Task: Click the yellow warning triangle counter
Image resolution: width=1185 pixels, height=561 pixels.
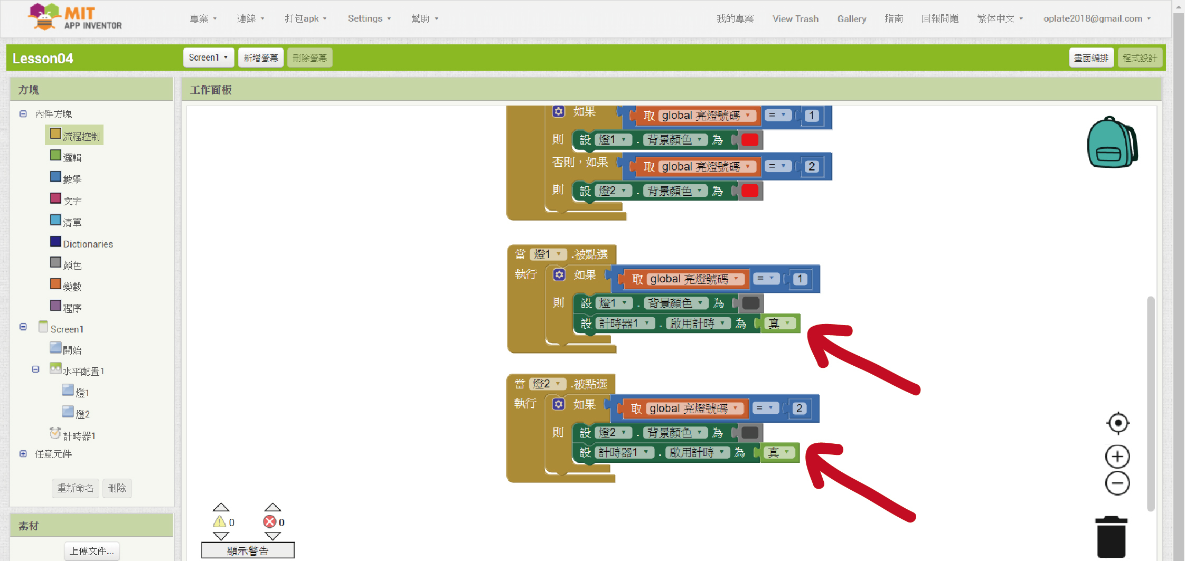Action: point(219,522)
